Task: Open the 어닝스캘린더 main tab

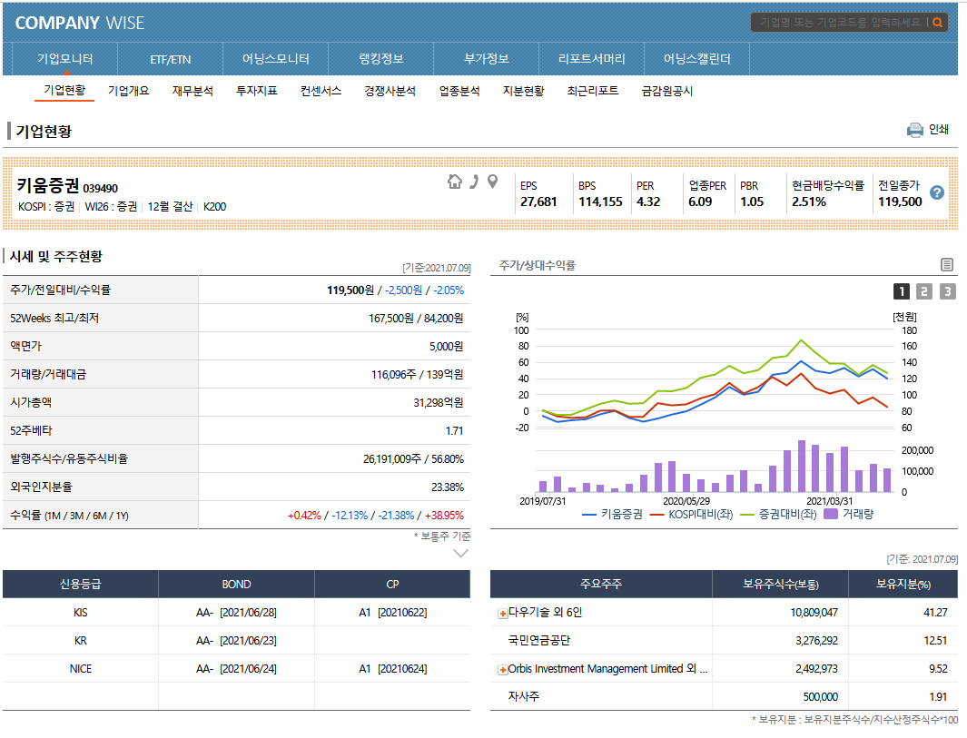Action: point(697,59)
